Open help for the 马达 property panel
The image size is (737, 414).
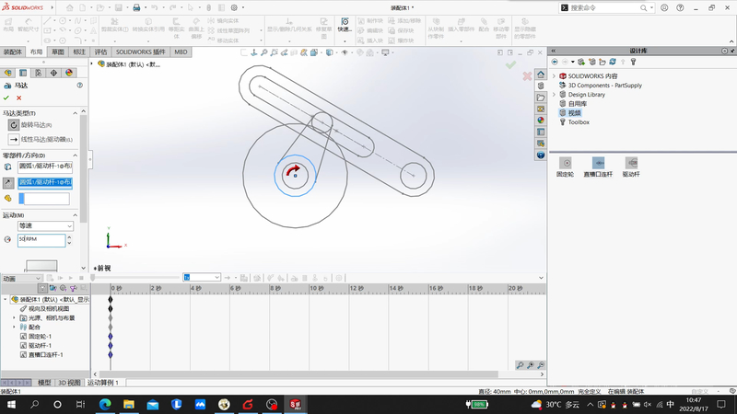pyautogui.click(x=80, y=86)
